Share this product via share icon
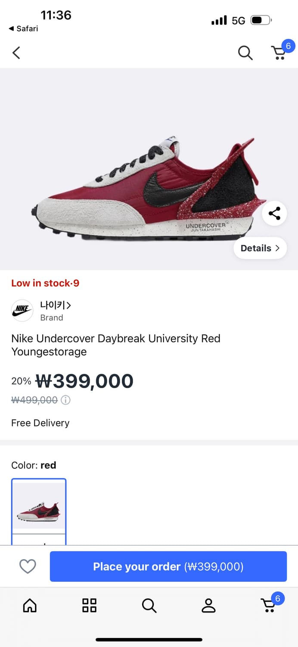This screenshot has height=647, width=298. click(274, 213)
